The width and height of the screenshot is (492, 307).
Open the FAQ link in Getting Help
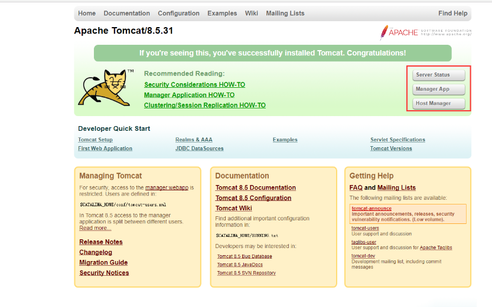(356, 187)
